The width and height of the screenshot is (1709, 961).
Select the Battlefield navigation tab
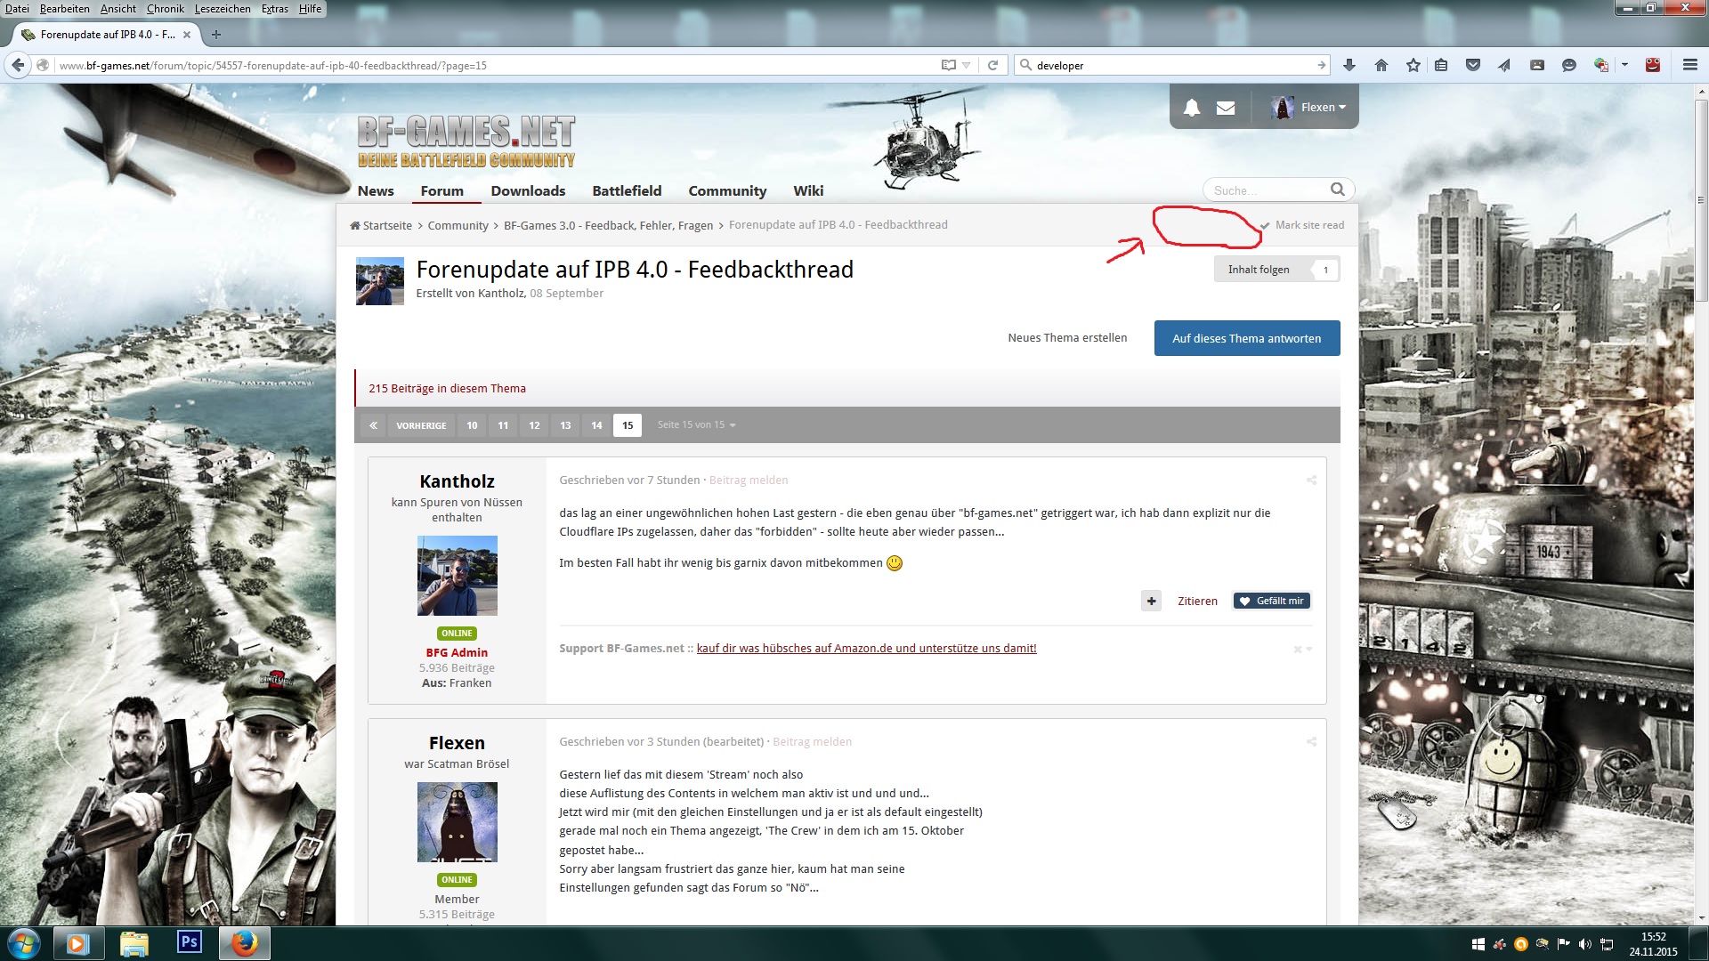[x=627, y=191]
